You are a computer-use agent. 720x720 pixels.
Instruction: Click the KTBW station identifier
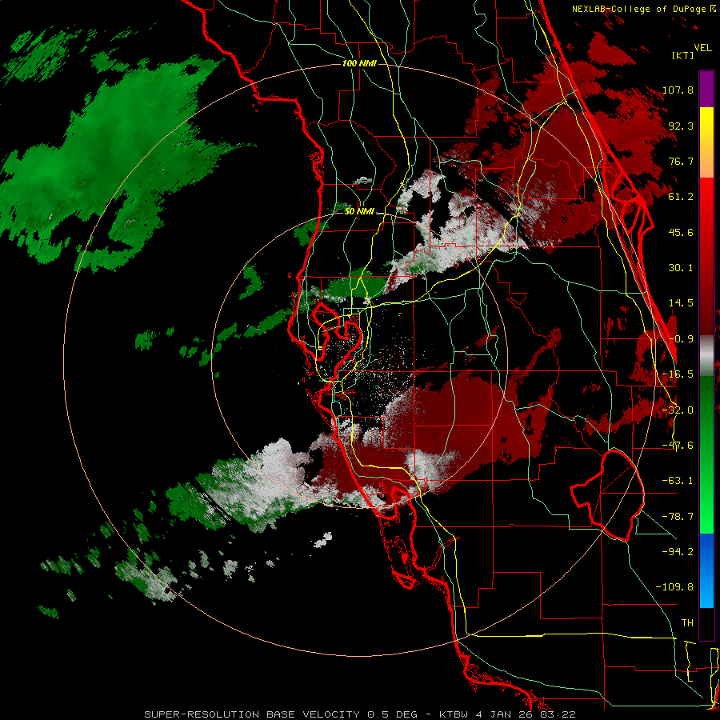(x=454, y=714)
